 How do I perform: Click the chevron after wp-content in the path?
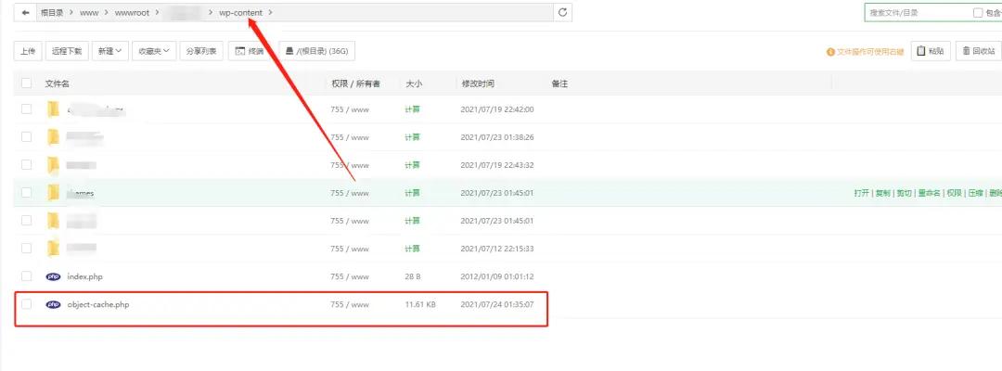[270, 12]
